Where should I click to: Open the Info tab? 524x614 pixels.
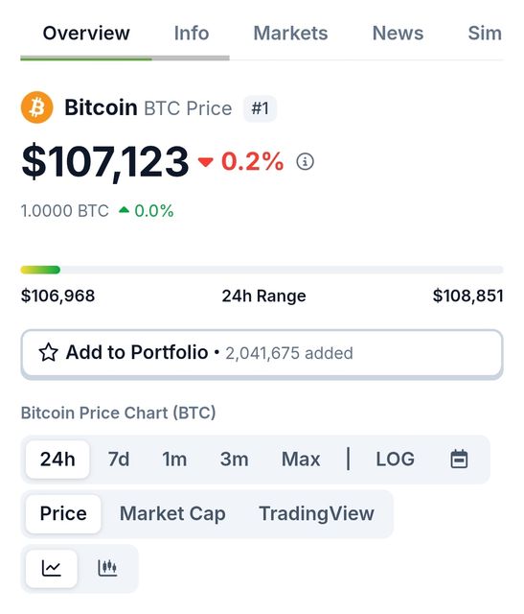click(x=192, y=34)
